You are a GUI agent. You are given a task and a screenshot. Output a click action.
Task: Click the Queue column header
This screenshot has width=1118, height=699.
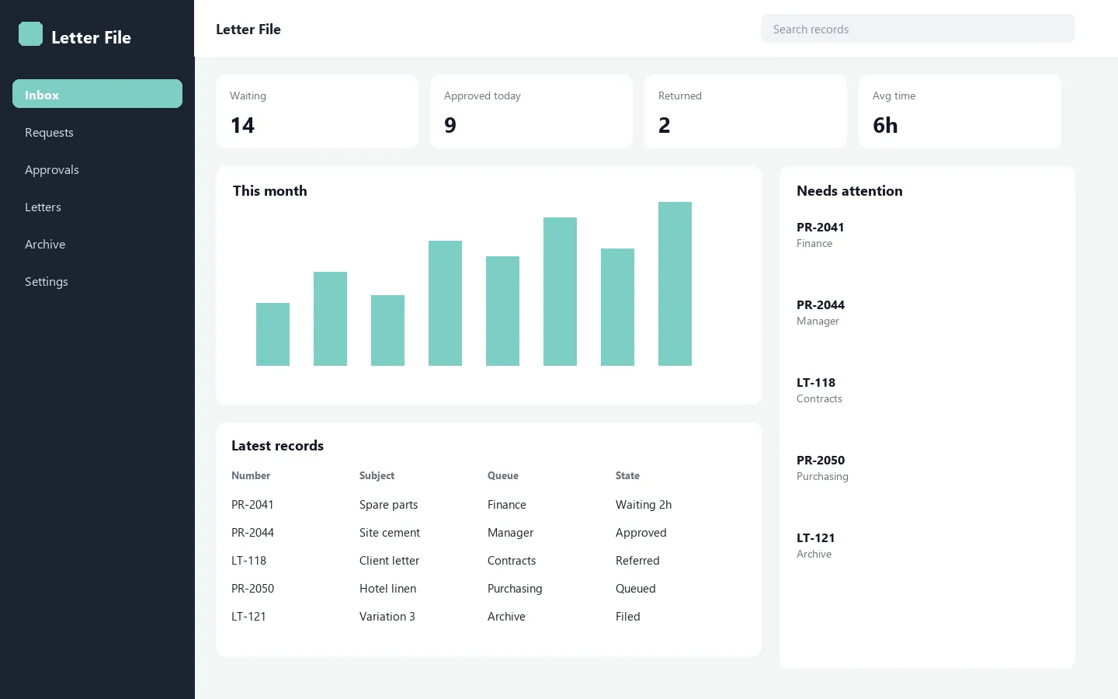point(503,475)
